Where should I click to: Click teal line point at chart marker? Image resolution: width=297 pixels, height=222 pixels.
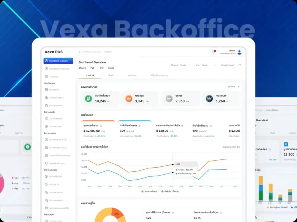pos(173,173)
